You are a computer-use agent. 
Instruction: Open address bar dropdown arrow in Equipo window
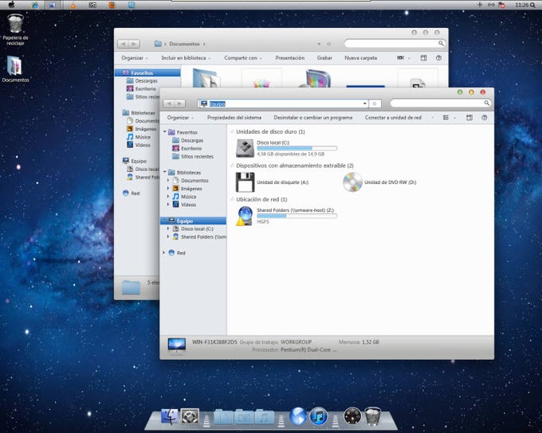[x=365, y=103]
